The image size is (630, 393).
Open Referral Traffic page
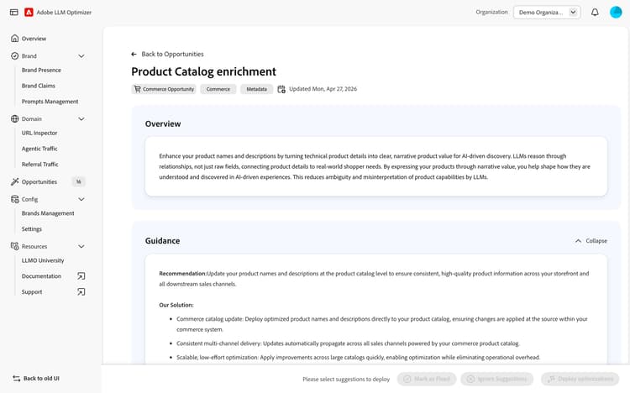[x=39, y=164]
